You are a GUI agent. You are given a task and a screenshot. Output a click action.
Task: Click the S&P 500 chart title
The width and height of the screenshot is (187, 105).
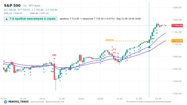tap(12, 6)
